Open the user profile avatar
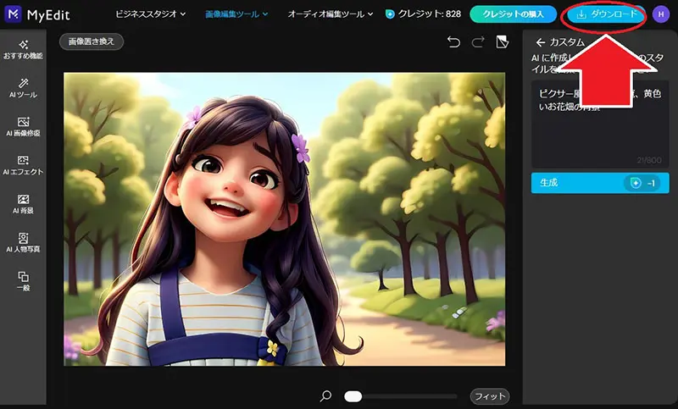678x409 pixels. coord(661,14)
